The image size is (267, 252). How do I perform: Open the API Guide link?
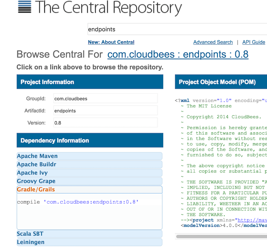point(254,42)
